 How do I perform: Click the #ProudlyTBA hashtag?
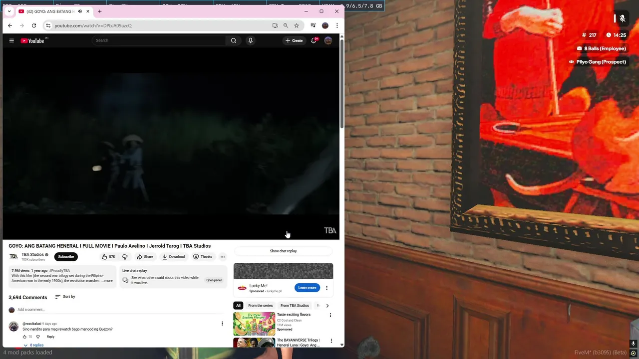[x=59, y=271]
